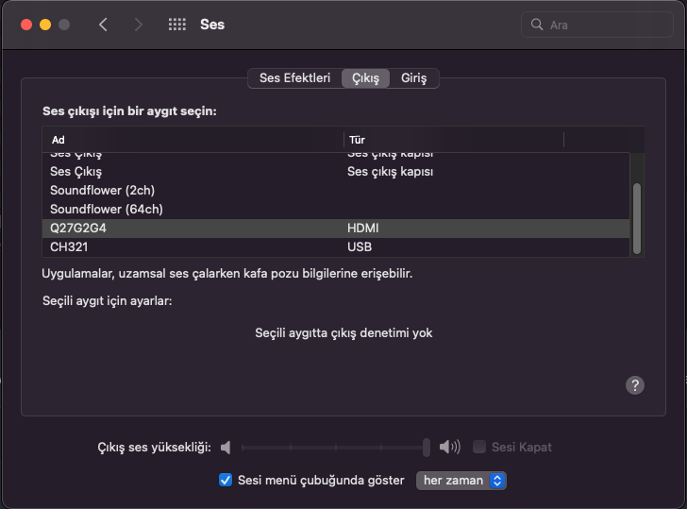Close the Ses window with red button
This screenshot has height=509, width=687.
click(x=26, y=25)
